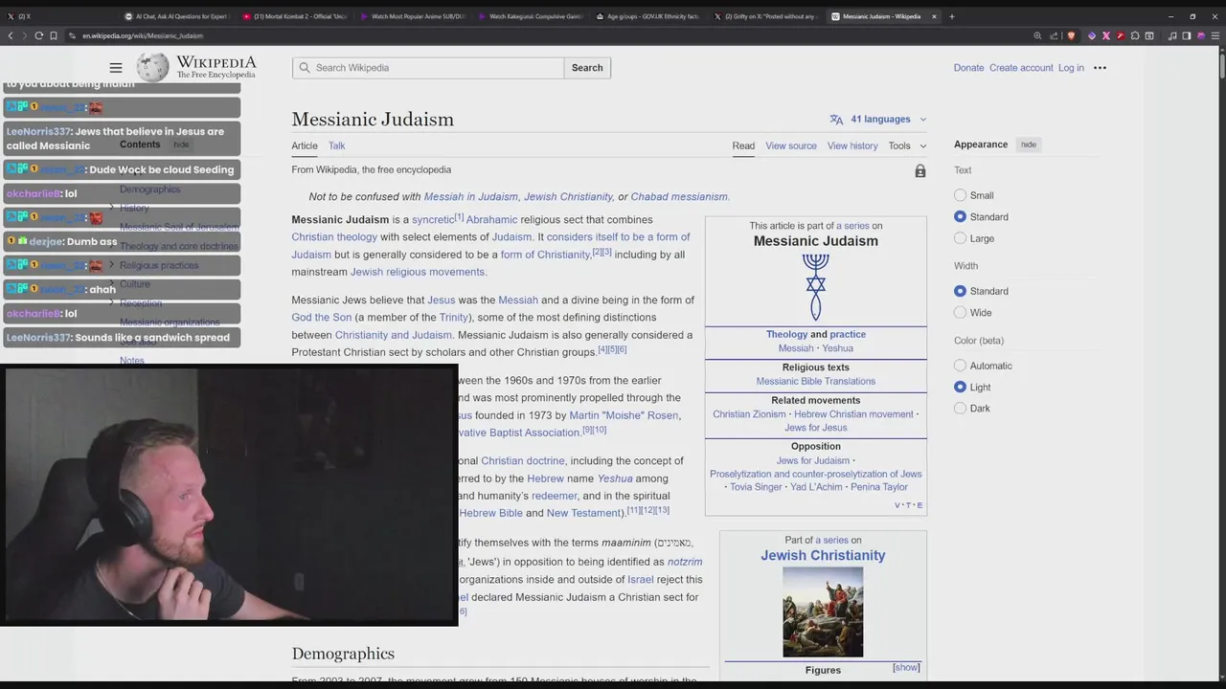Select Small text size

(960, 195)
